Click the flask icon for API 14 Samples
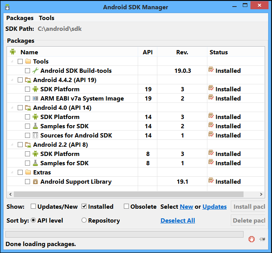272x253 pixels. pyautogui.click(x=35, y=126)
